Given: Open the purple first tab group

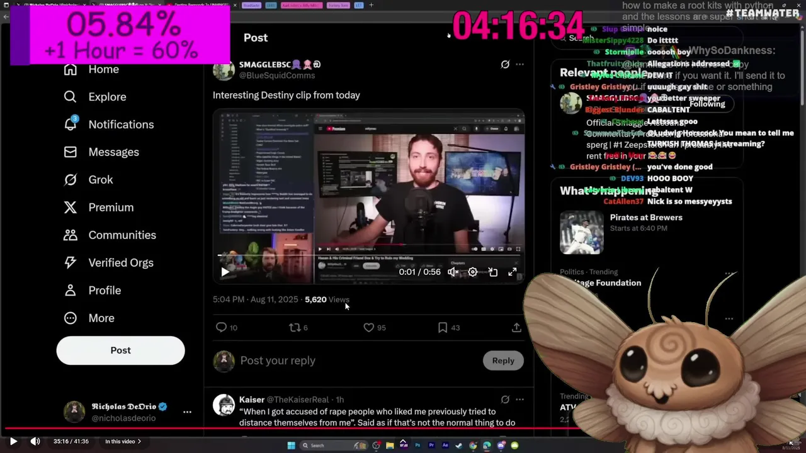Looking at the screenshot, I should coord(251,5).
